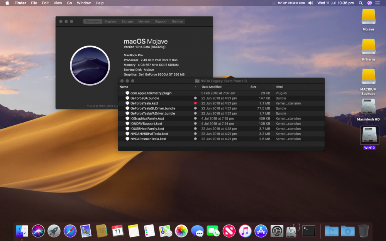The image size is (386, 241).
Task: Select Overview tab in About window
Action: [x=92, y=21]
